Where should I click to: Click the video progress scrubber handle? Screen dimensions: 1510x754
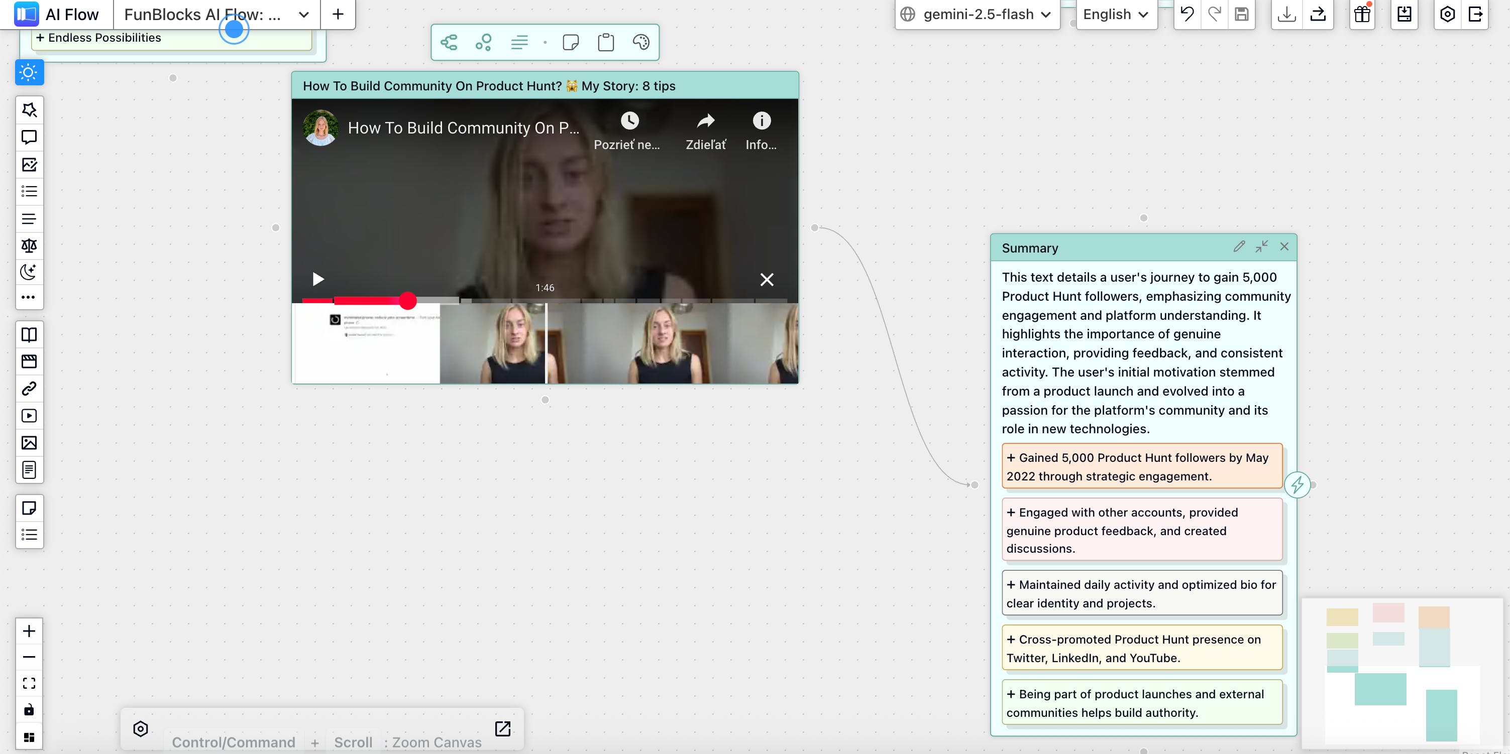pyautogui.click(x=408, y=301)
